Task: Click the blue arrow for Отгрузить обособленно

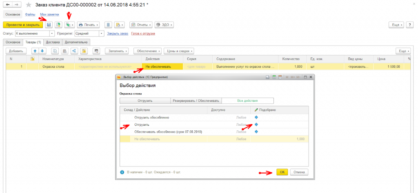Action: click(x=256, y=117)
